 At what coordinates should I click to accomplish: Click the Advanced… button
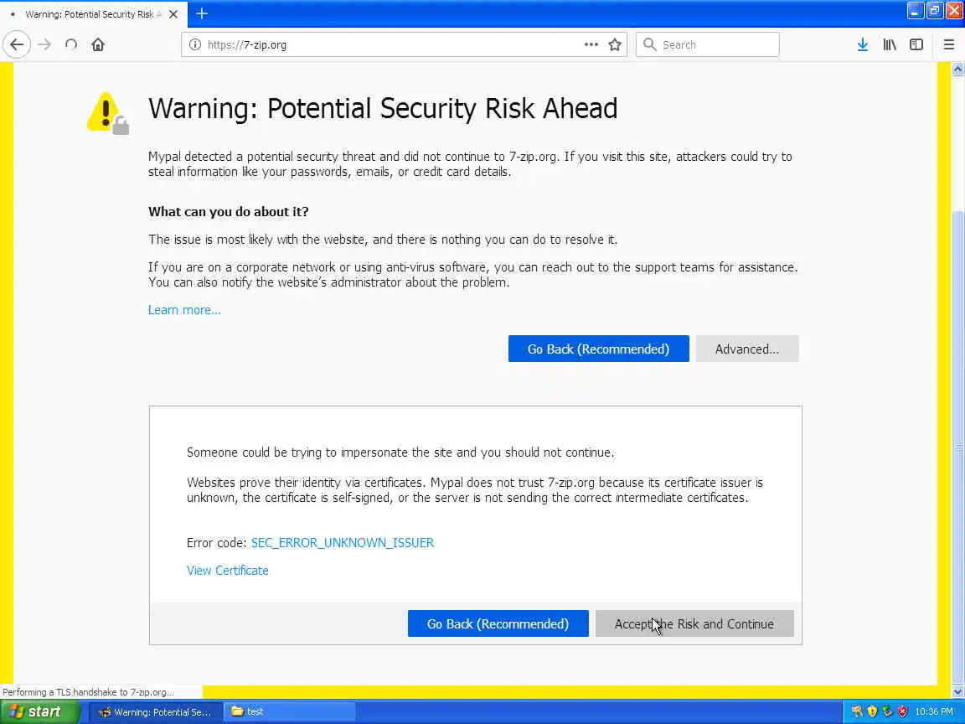coord(747,349)
